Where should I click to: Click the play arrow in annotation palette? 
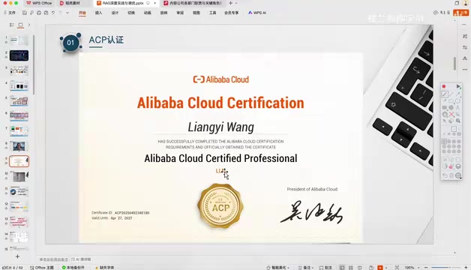(458, 86)
